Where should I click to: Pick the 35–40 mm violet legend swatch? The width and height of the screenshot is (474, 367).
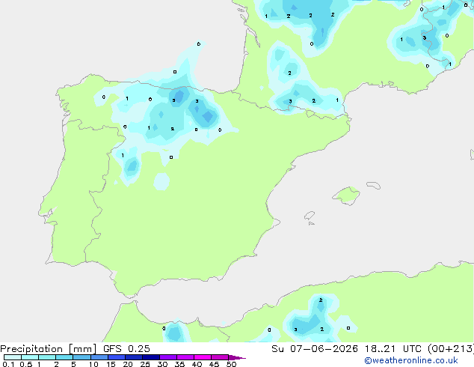pos(185,357)
